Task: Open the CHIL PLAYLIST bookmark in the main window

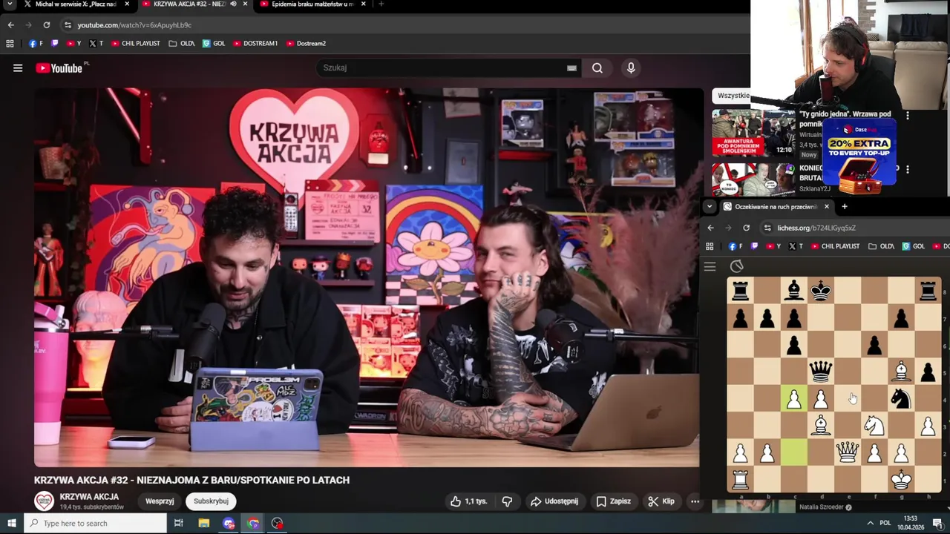Action: (136, 44)
